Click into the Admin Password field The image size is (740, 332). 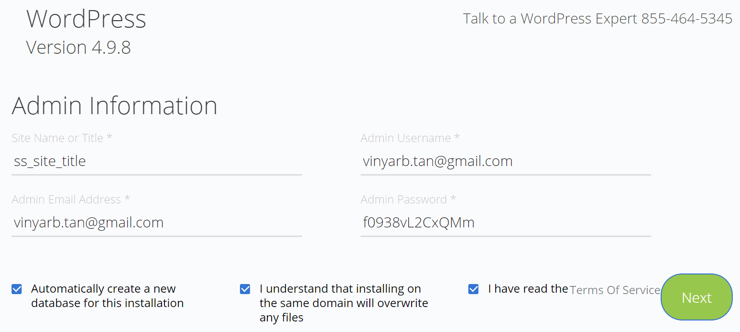[x=505, y=223]
